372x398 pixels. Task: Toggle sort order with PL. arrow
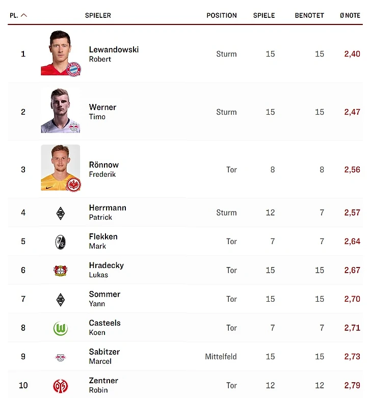tap(23, 15)
